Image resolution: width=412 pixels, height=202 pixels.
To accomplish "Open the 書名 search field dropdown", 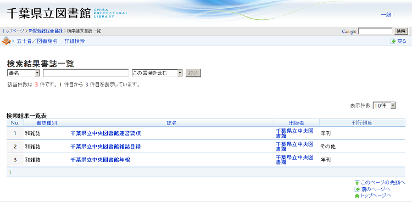I will 24,73.
